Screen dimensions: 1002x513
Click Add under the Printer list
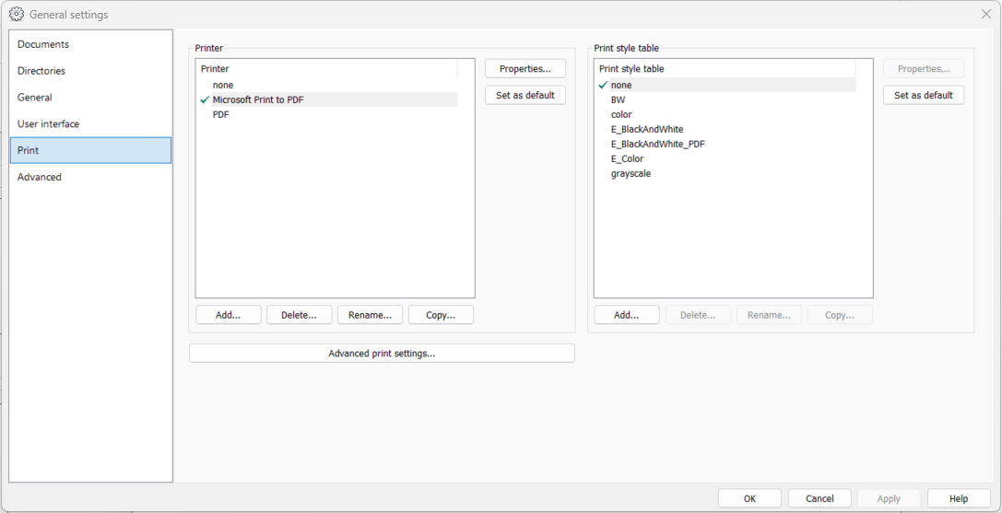228,315
